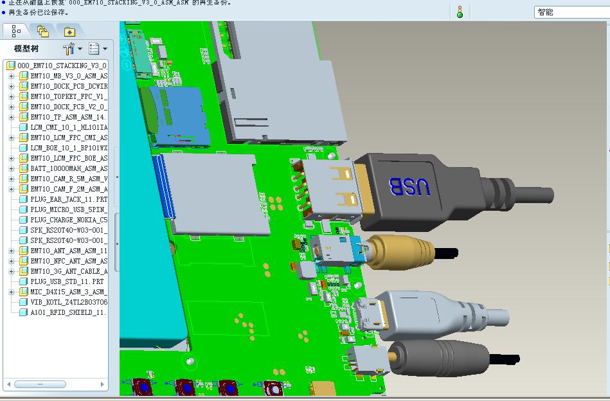Click the EM710_MB_V3_0_ASM assembly icon

tap(24, 76)
